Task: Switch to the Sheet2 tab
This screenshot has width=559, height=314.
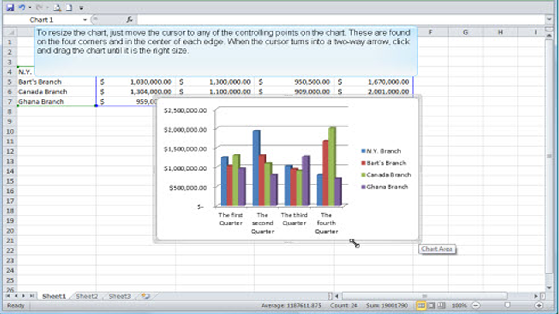Action: click(87, 296)
